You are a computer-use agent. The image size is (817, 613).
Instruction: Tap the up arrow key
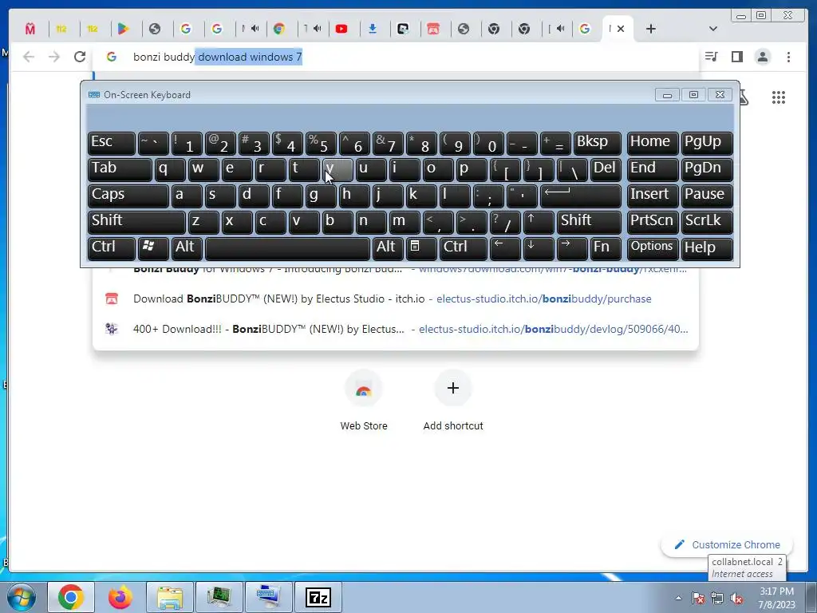pyautogui.click(x=539, y=222)
